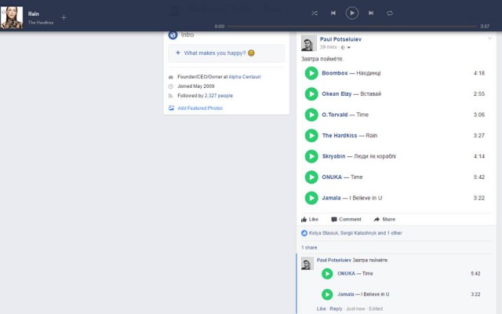
Task: Play O.Torvald — Time track
Action: [x=311, y=115]
